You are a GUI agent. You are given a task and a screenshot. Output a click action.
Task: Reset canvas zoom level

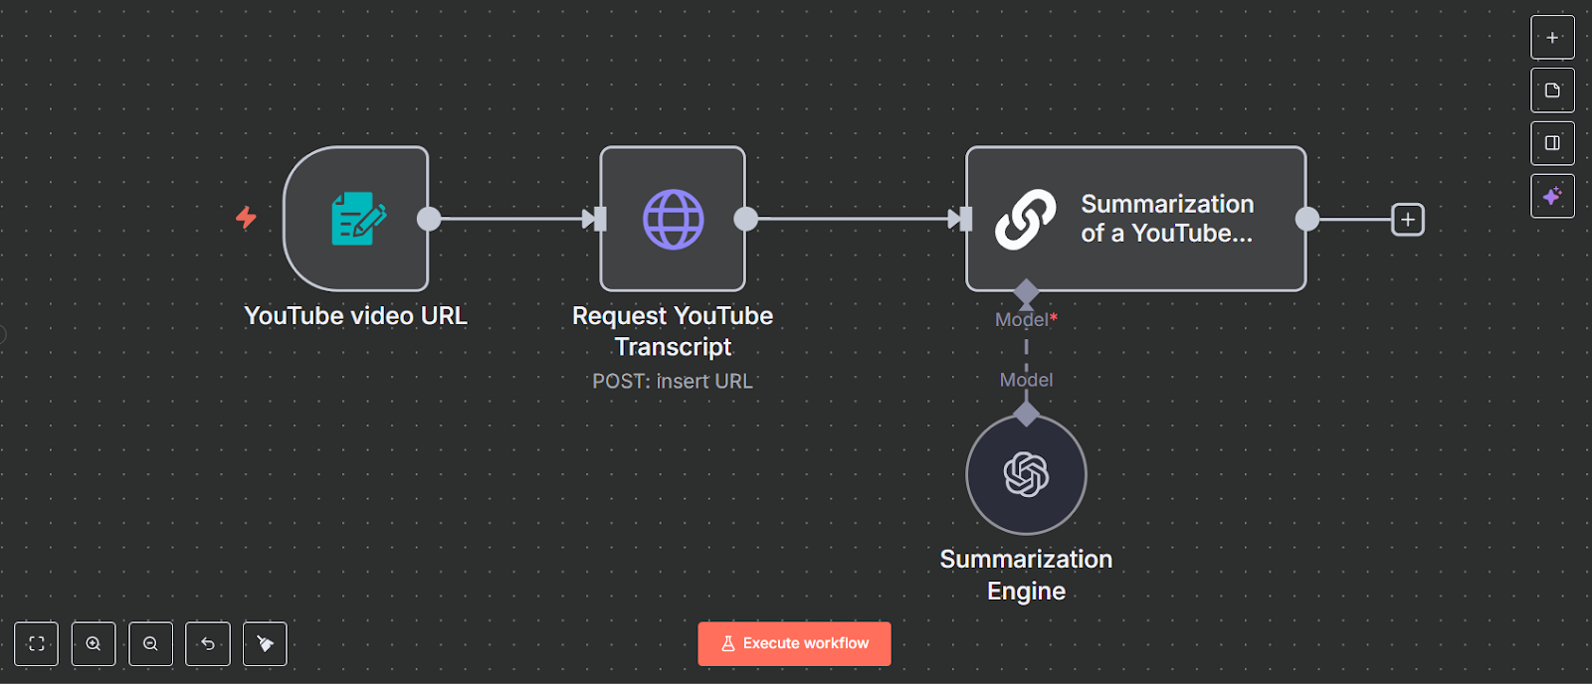[208, 643]
